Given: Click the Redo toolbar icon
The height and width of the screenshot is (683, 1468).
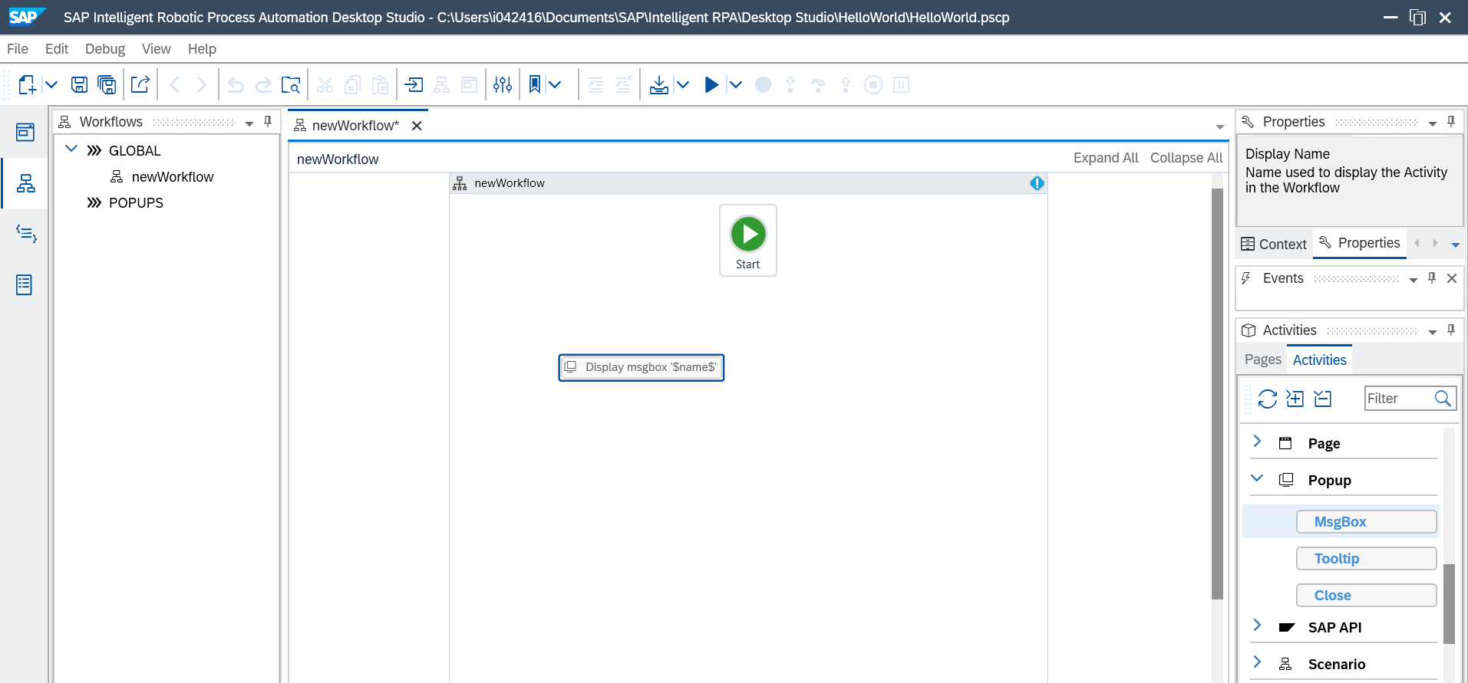Looking at the screenshot, I should [263, 85].
